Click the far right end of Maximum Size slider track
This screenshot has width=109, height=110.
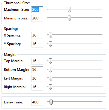(x=102, y=9)
